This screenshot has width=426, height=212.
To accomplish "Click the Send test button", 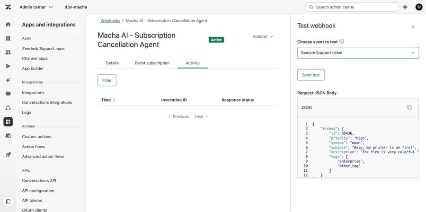I will click(x=311, y=75).
